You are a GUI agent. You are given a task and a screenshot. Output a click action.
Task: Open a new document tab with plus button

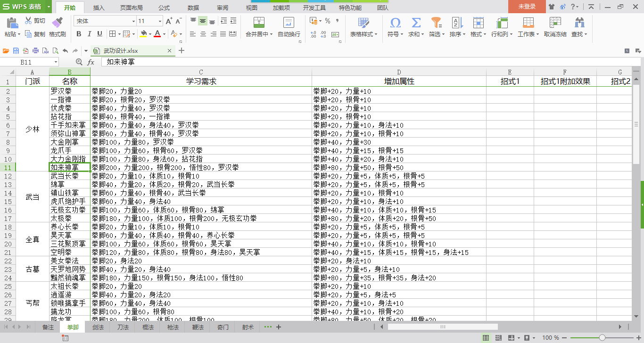(x=182, y=51)
